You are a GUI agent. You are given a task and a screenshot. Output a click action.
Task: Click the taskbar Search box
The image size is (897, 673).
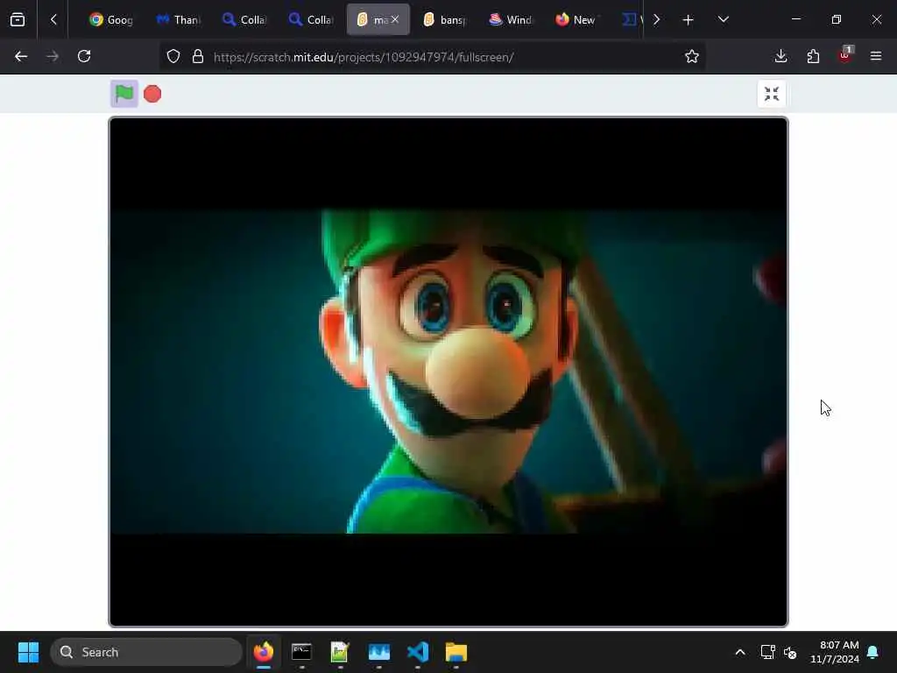146,652
